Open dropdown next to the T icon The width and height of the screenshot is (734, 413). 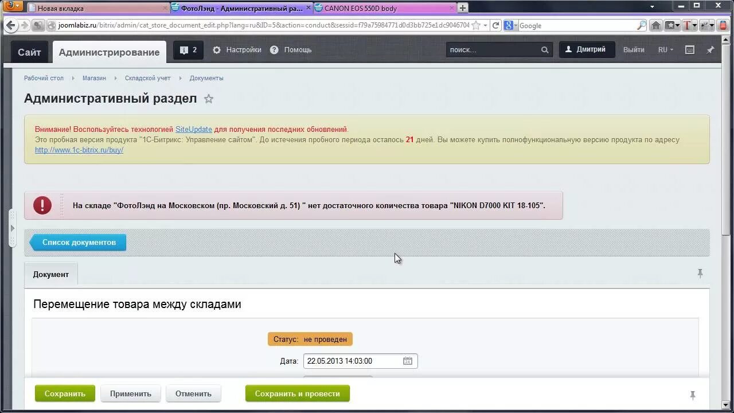tap(694, 25)
